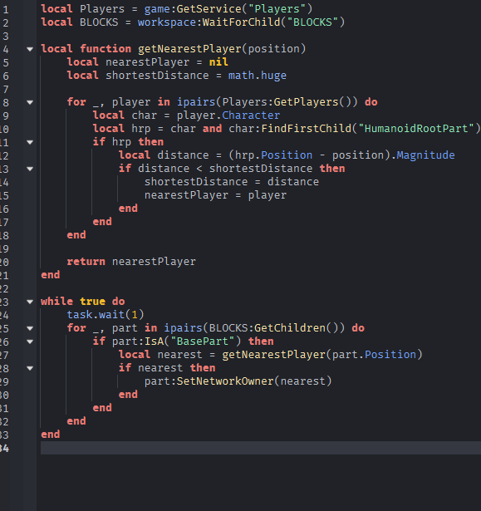Viewport: 481px width, 511px height.
Task: Click the workspace:WaitForChild call
Action: coord(241,22)
